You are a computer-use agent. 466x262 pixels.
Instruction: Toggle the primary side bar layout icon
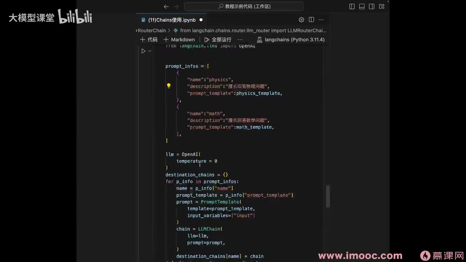pos(352,7)
